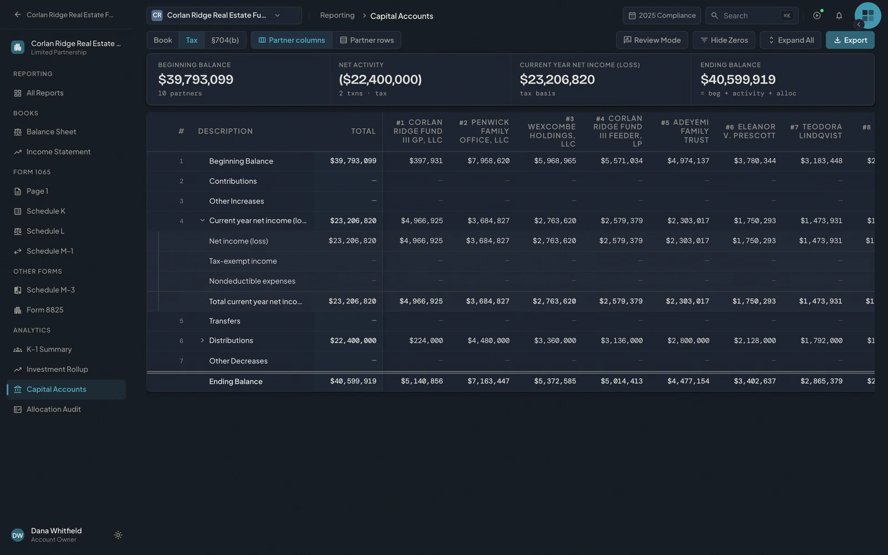Image resolution: width=888 pixels, height=555 pixels.
Task: Open Allocation Audit in sidebar
Action: click(66, 410)
